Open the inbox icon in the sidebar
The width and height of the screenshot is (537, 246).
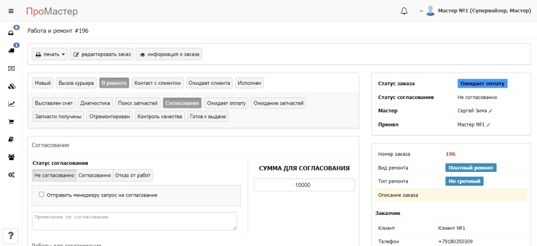[x=11, y=33]
